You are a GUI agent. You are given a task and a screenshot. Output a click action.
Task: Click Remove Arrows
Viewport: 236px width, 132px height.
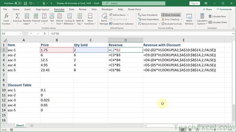pos(147,23)
